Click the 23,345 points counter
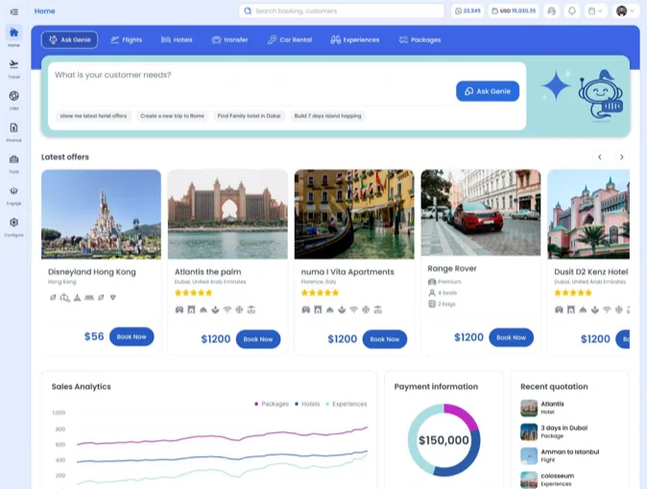Screen dimensions: 647x489 click(467, 12)
